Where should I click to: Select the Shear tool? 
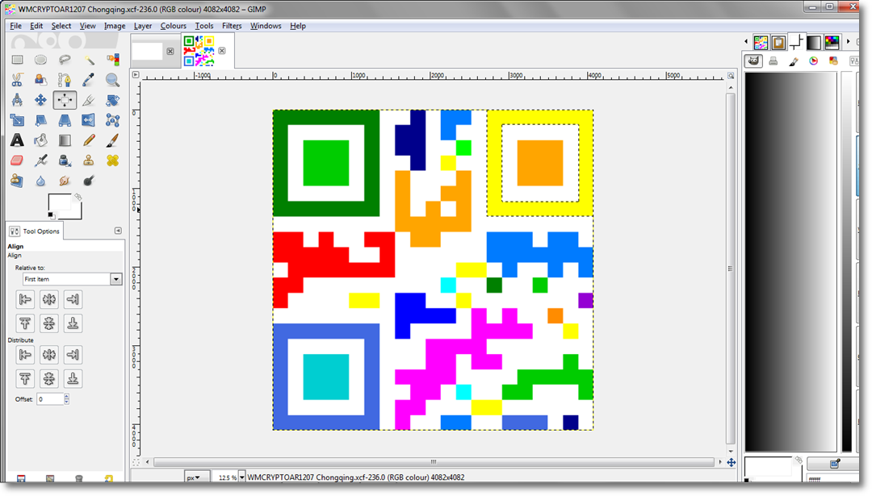click(40, 120)
